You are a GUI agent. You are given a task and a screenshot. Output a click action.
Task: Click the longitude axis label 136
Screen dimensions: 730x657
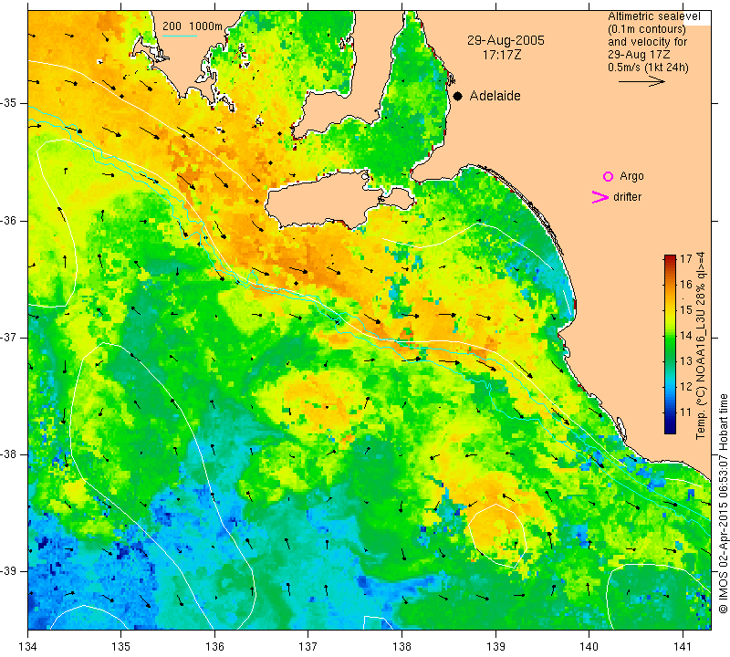pos(214,647)
